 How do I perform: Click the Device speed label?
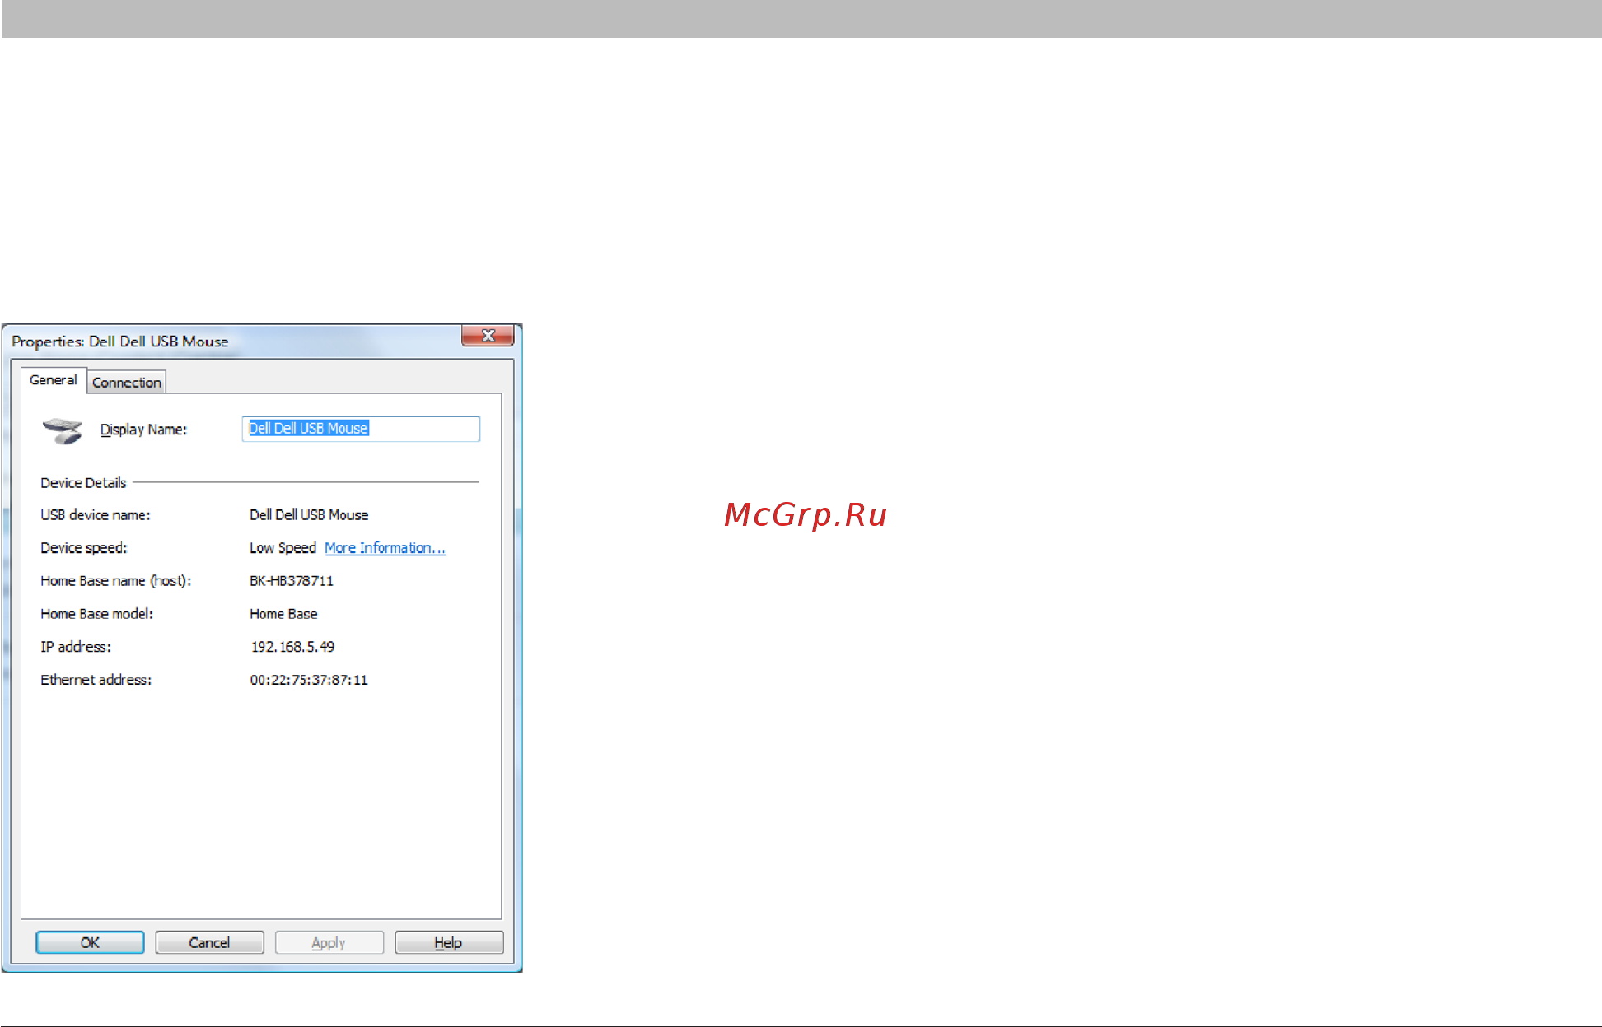tap(84, 548)
